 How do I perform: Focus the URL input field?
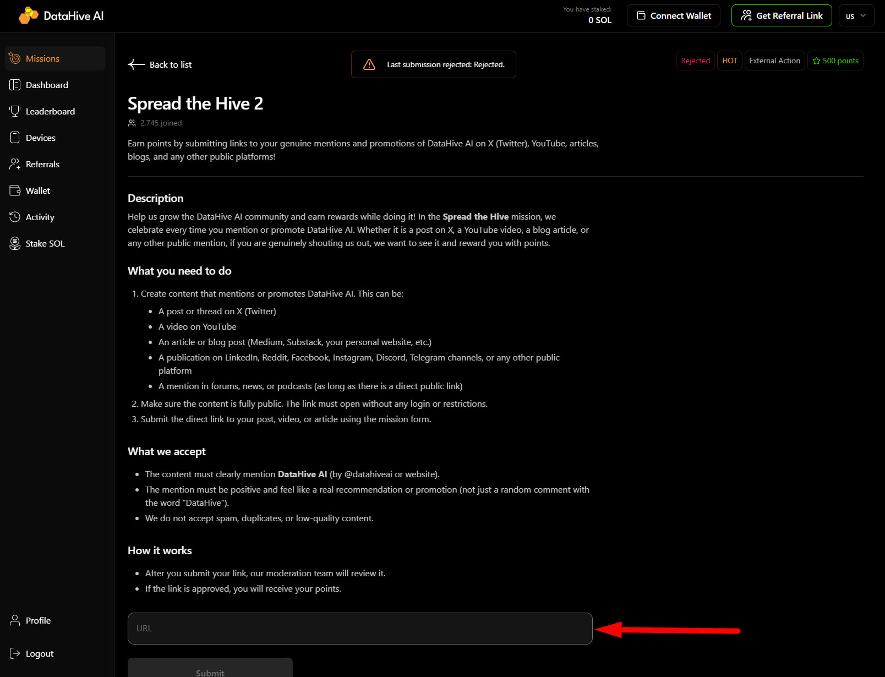point(360,629)
